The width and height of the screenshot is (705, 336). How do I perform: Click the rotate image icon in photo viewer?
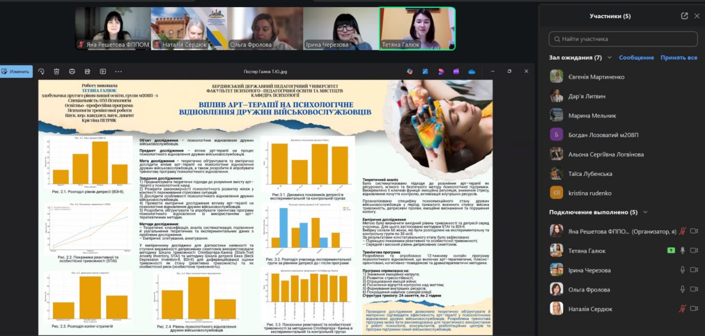(41, 72)
